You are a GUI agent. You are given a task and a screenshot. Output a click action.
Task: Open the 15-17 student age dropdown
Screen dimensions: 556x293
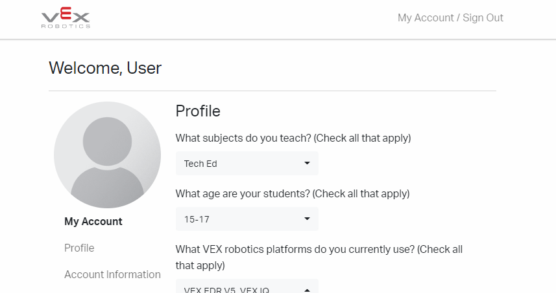(247, 219)
